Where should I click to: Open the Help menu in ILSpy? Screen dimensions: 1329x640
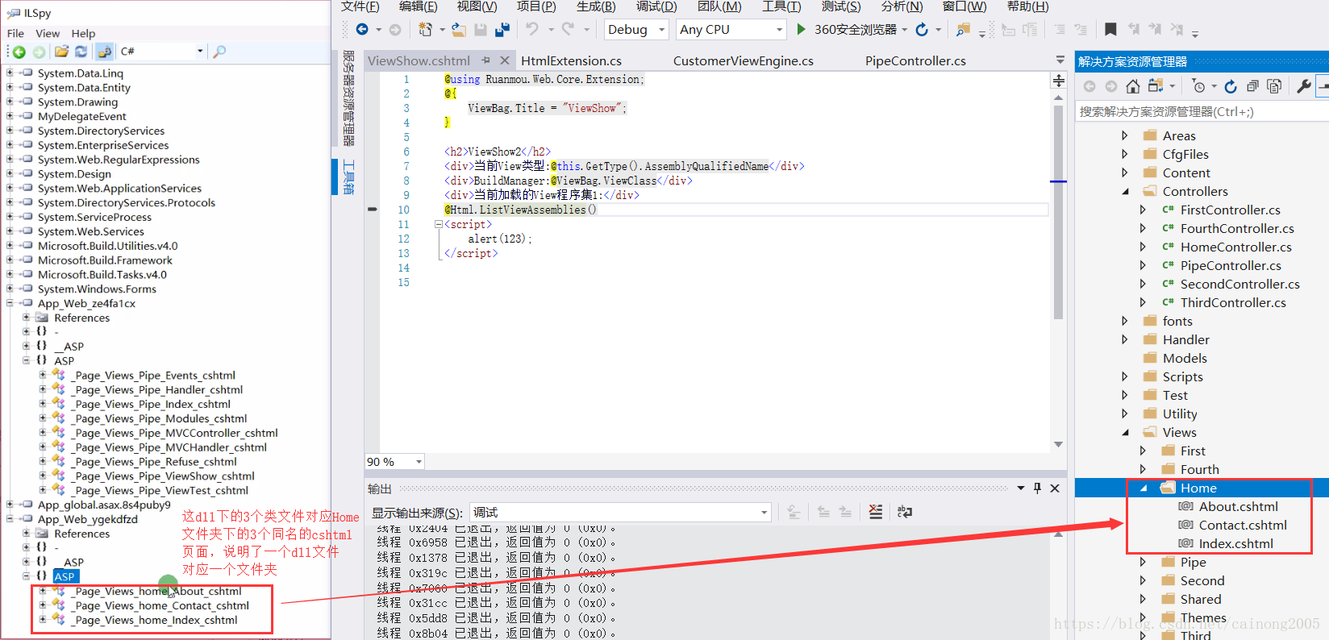pyautogui.click(x=83, y=34)
